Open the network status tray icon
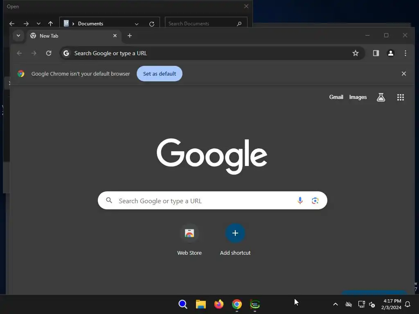Viewport: 419px width, 314px height. [x=361, y=304]
